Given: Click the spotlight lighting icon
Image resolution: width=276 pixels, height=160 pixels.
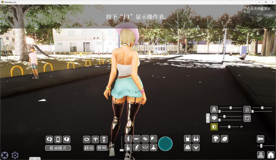Looking at the screenshot, I should pos(214,109).
